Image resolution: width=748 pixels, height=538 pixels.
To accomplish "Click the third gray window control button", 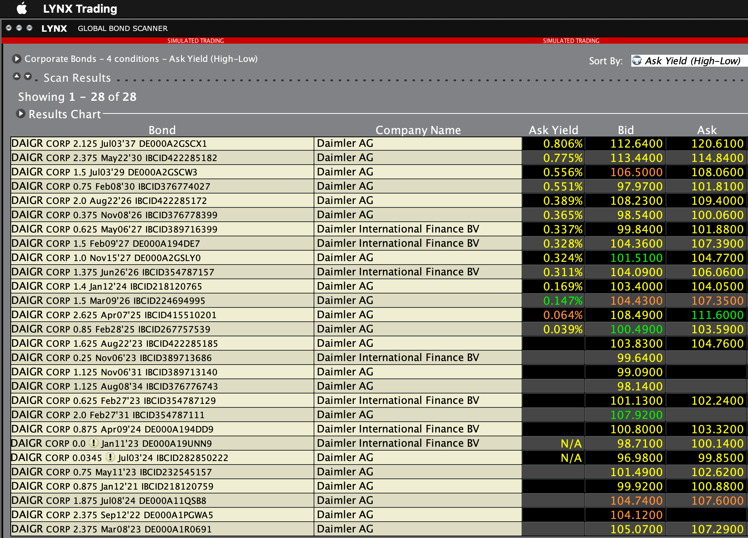I will 29,28.
